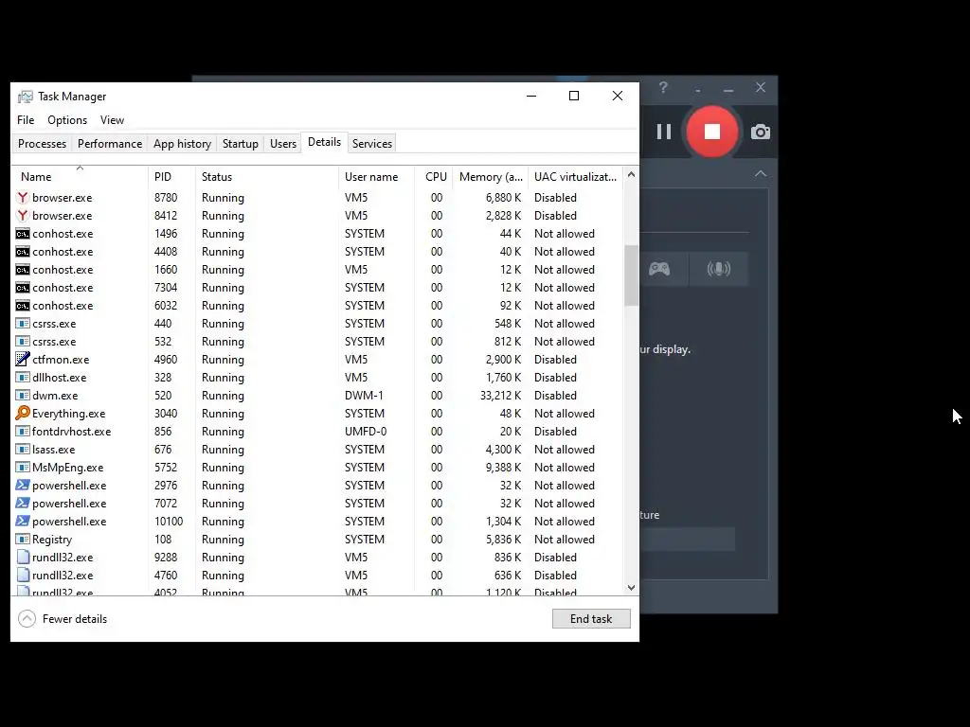Click the csrss.exe icon with PID 440
The height and width of the screenshot is (727, 970).
click(23, 324)
